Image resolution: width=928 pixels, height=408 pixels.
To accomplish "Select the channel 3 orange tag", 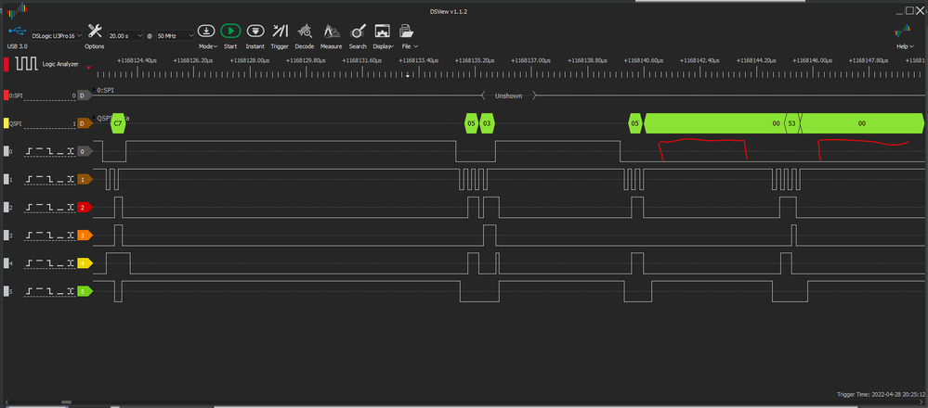I will click(85, 235).
